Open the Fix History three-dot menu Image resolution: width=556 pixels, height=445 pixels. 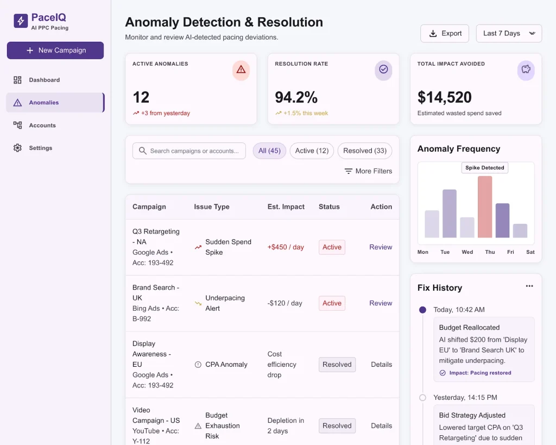click(x=529, y=286)
